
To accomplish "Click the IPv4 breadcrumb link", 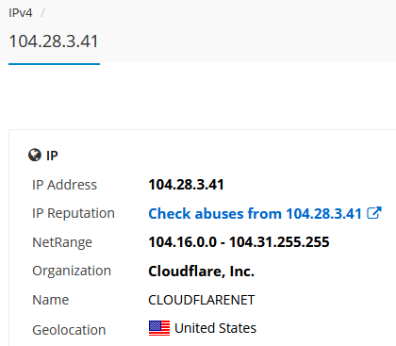I will 21,13.
